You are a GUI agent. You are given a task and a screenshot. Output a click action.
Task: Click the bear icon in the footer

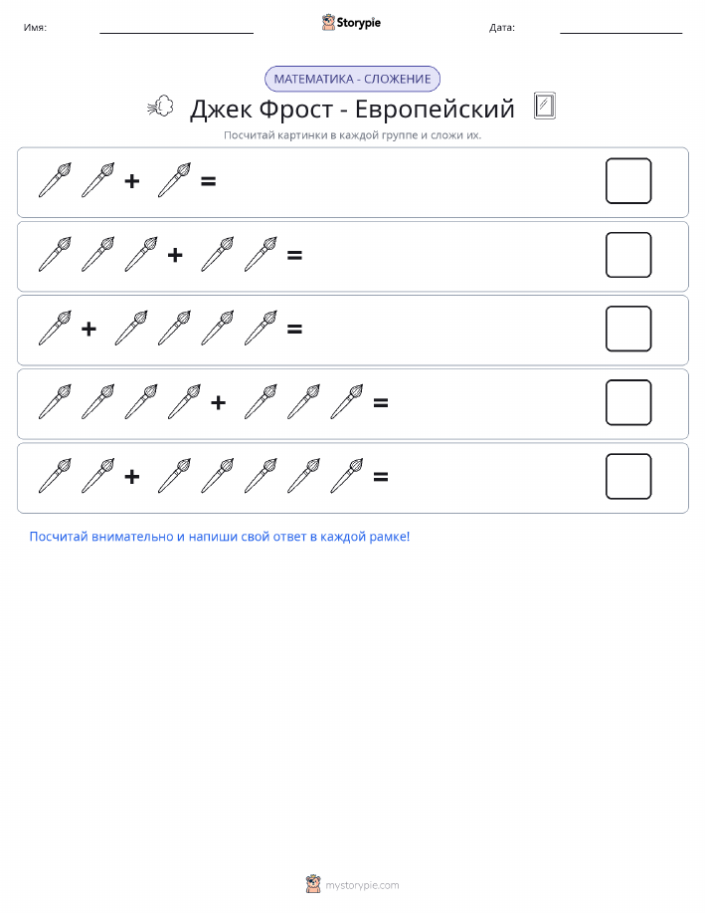tap(313, 884)
